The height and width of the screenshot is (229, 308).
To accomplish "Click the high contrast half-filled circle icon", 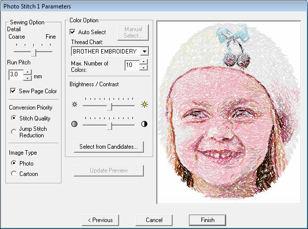I will [x=144, y=124].
